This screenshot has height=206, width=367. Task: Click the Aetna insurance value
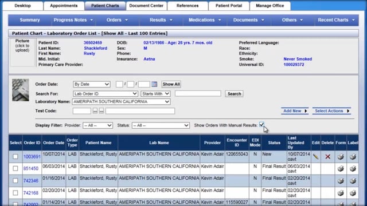click(x=149, y=59)
